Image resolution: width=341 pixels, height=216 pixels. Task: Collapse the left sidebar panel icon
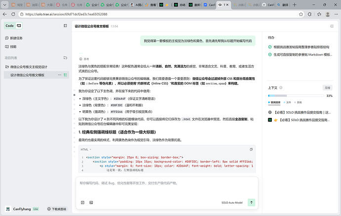tap(66, 25)
